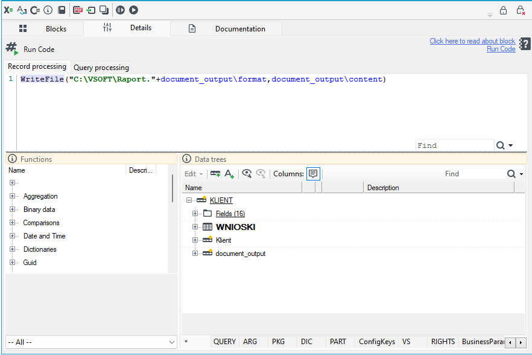The height and width of the screenshot is (355, 532).
Task: Expand the Aggregation function group
Action: 12,196
